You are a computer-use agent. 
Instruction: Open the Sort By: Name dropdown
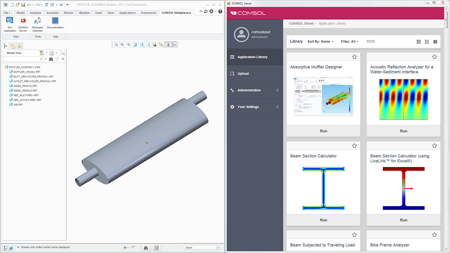[x=320, y=42]
